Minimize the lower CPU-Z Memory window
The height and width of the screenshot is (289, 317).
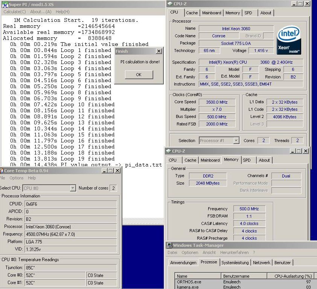pos(293,151)
